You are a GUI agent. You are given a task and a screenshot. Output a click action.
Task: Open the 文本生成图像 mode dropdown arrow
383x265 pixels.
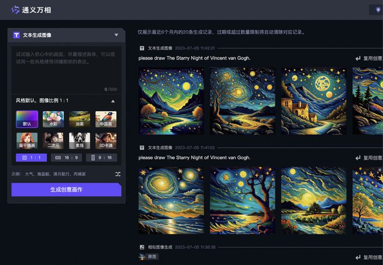click(x=116, y=35)
